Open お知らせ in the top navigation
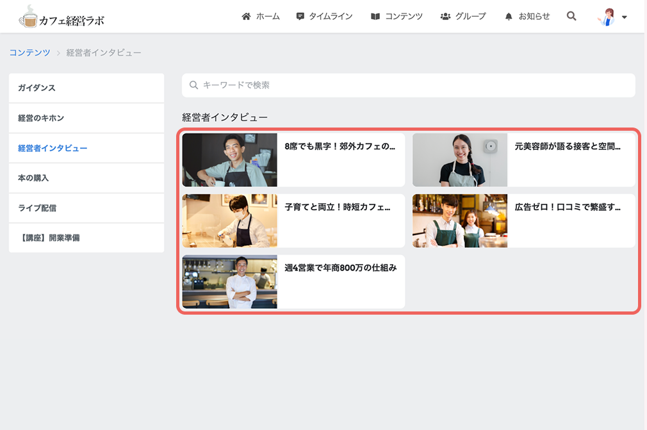 (x=534, y=17)
